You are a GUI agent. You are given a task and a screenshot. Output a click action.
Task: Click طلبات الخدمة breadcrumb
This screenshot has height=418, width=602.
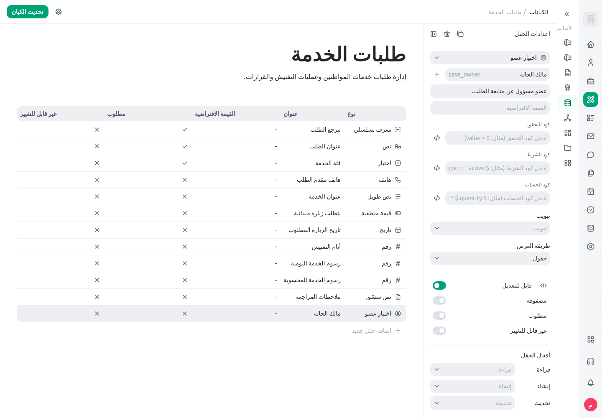[505, 12]
